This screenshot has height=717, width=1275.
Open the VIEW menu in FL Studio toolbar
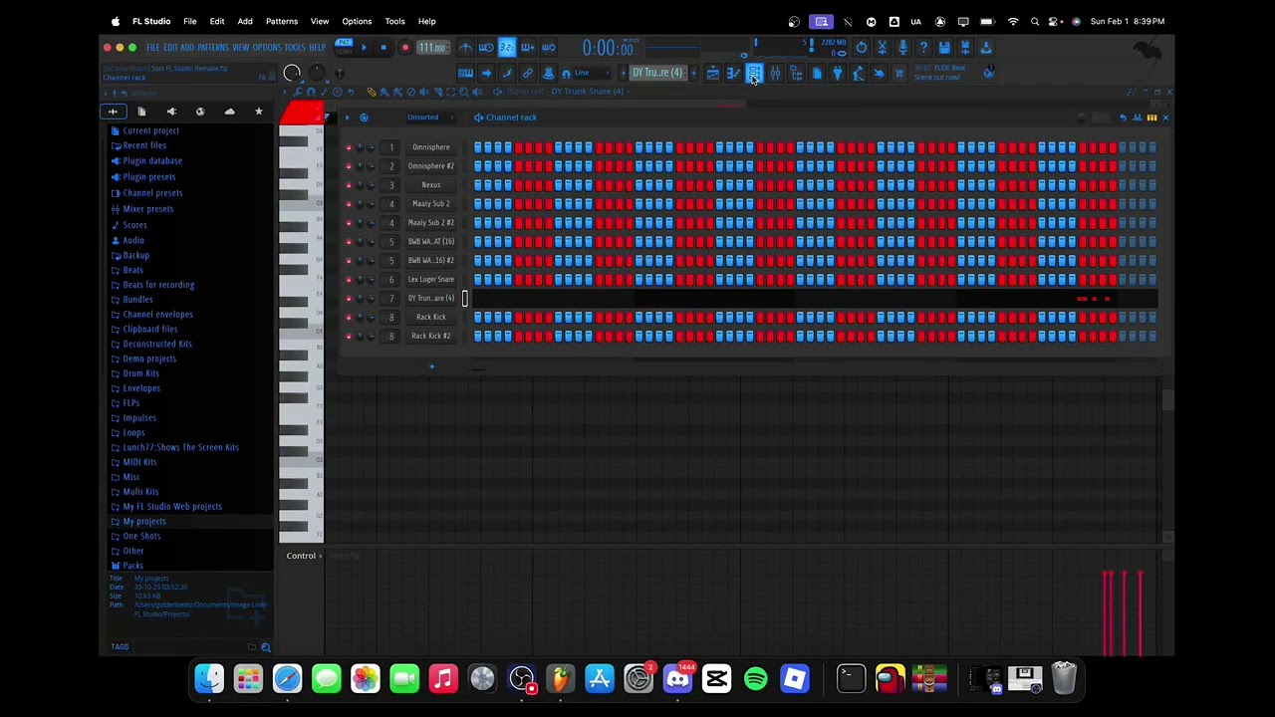click(x=240, y=48)
